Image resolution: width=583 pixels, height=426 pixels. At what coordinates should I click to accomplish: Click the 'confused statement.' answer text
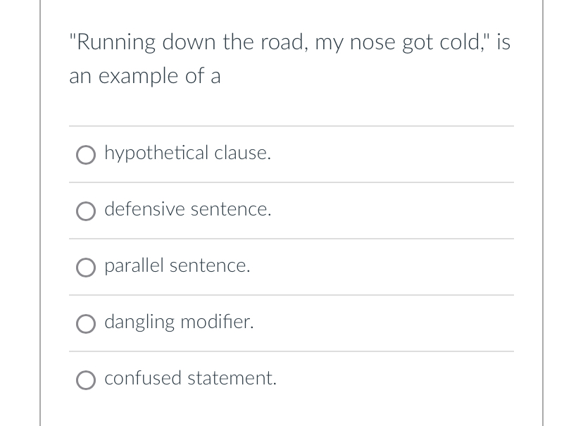coord(190,378)
